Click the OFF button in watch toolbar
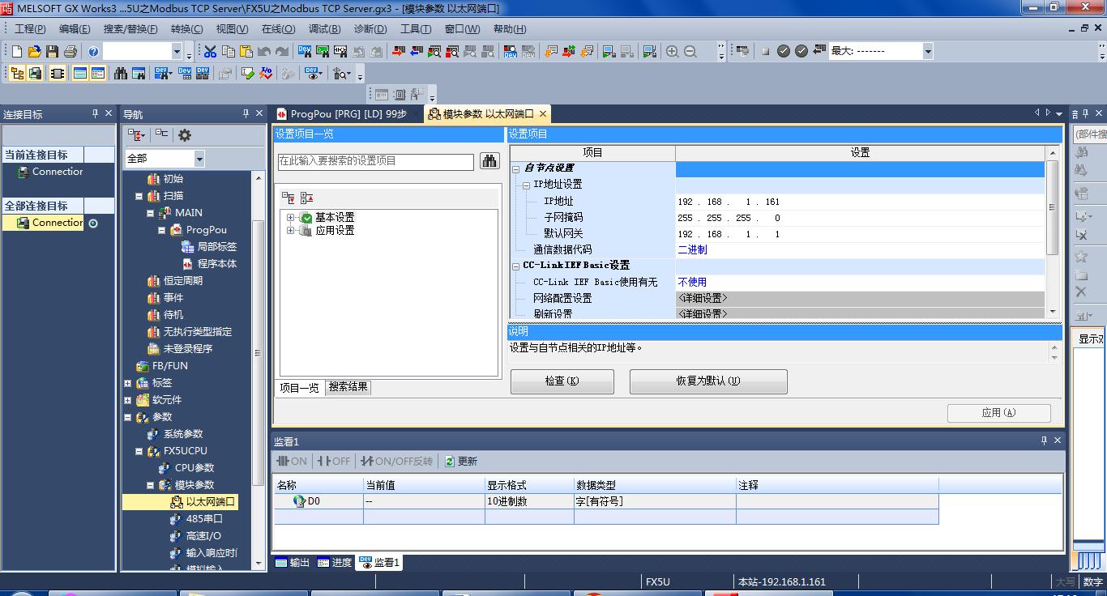This screenshot has height=596, width=1107. pos(334,461)
